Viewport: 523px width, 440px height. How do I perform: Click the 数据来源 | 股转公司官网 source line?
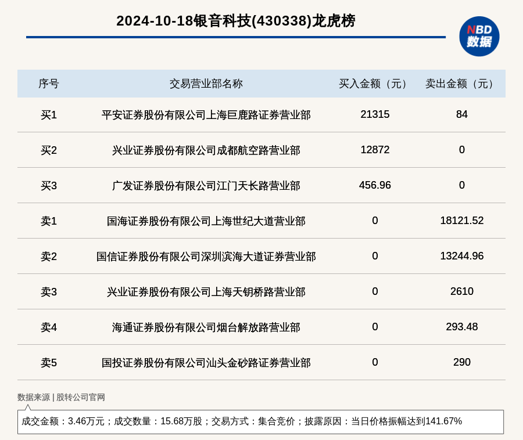point(61,397)
